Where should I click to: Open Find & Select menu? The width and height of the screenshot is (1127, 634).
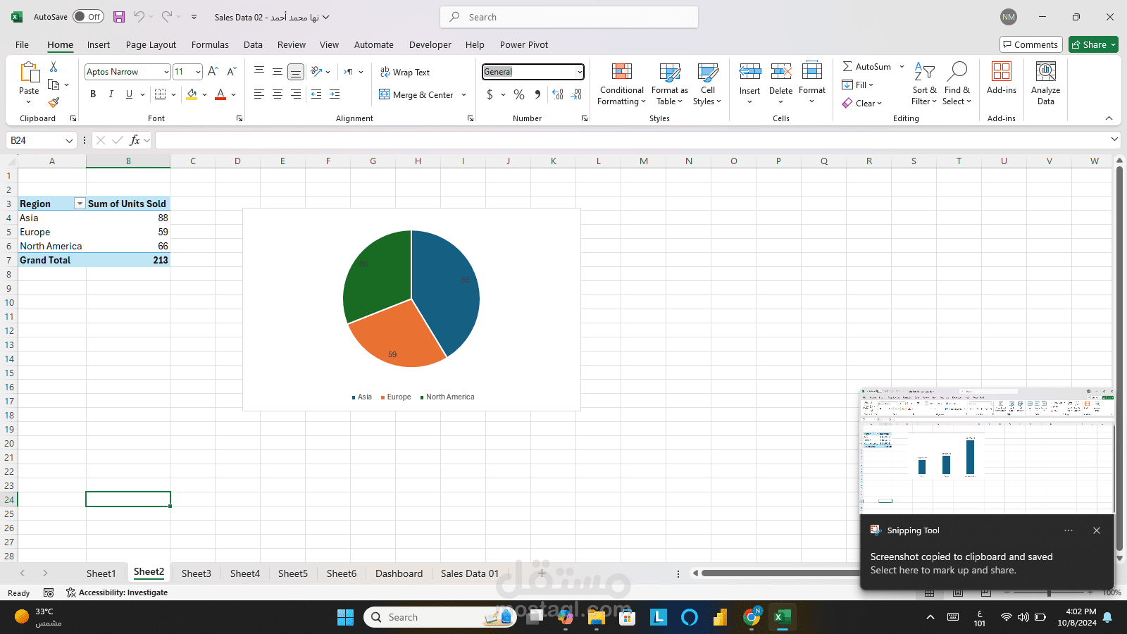957,84
